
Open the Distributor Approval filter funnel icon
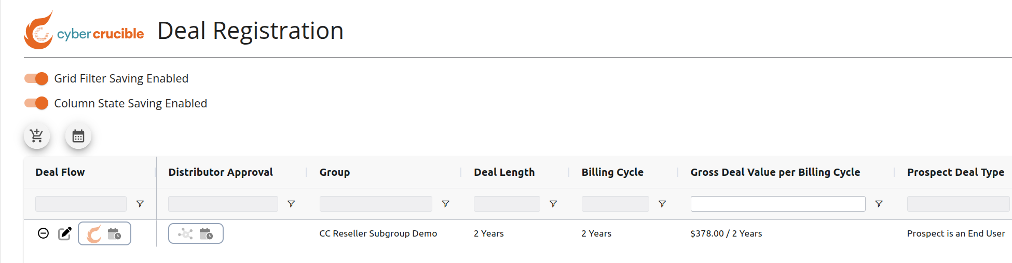click(x=291, y=204)
